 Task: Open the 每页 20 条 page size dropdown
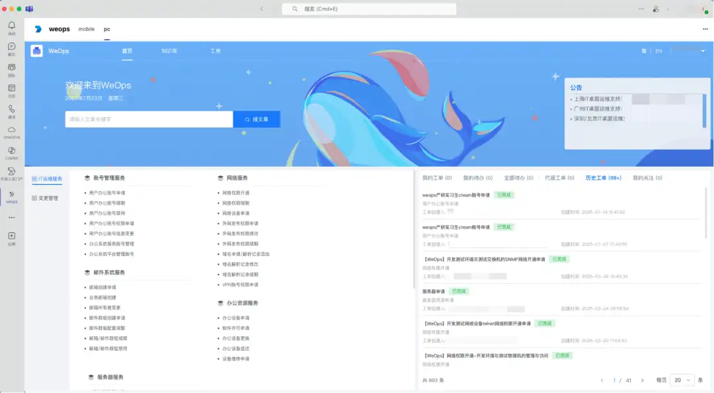(x=681, y=380)
